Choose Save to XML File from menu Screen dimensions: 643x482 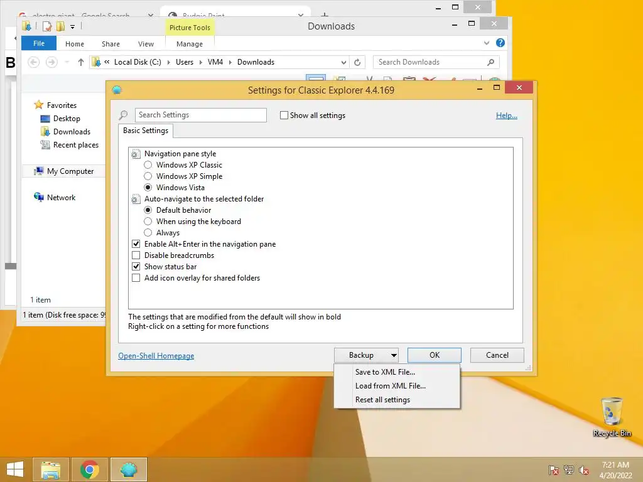click(385, 372)
